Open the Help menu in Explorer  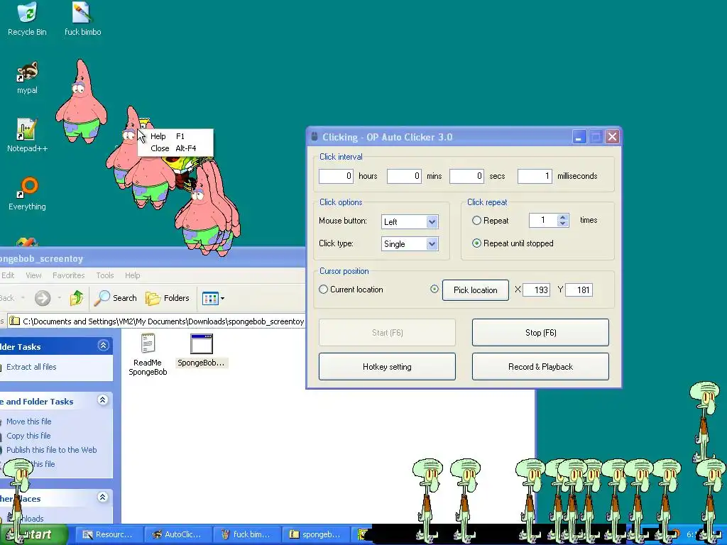coord(132,275)
